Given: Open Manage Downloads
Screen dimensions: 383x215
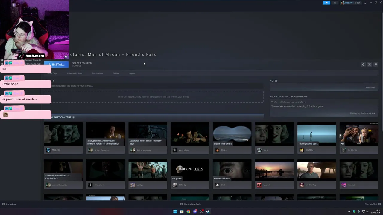Looking at the screenshot, I should pyautogui.click(x=190, y=204).
